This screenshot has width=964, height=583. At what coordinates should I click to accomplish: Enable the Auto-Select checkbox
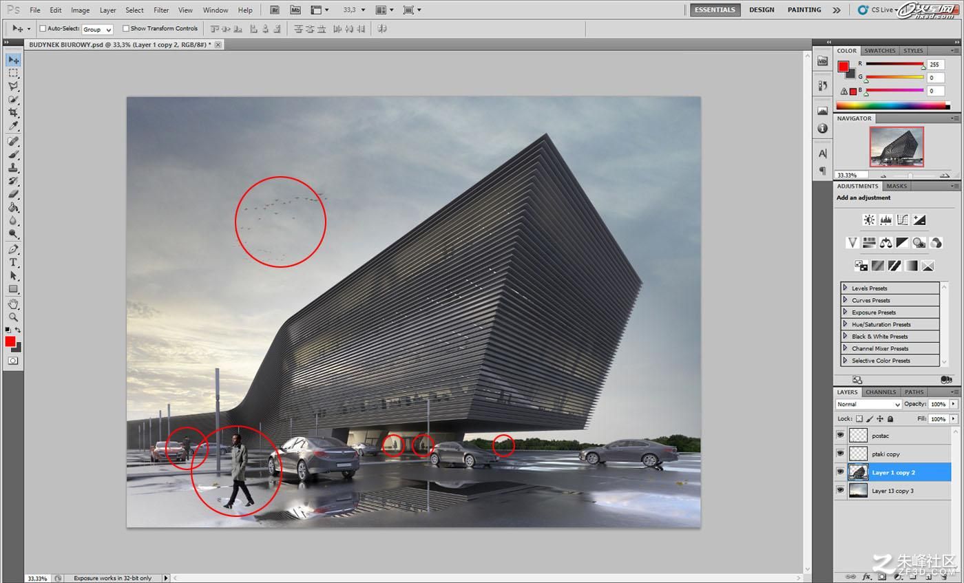(x=43, y=28)
